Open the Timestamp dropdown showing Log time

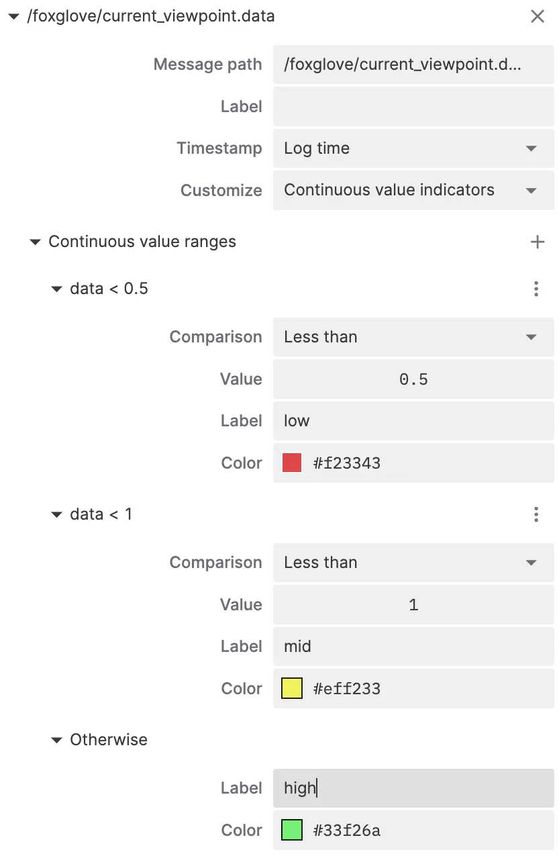coord(413,148)
